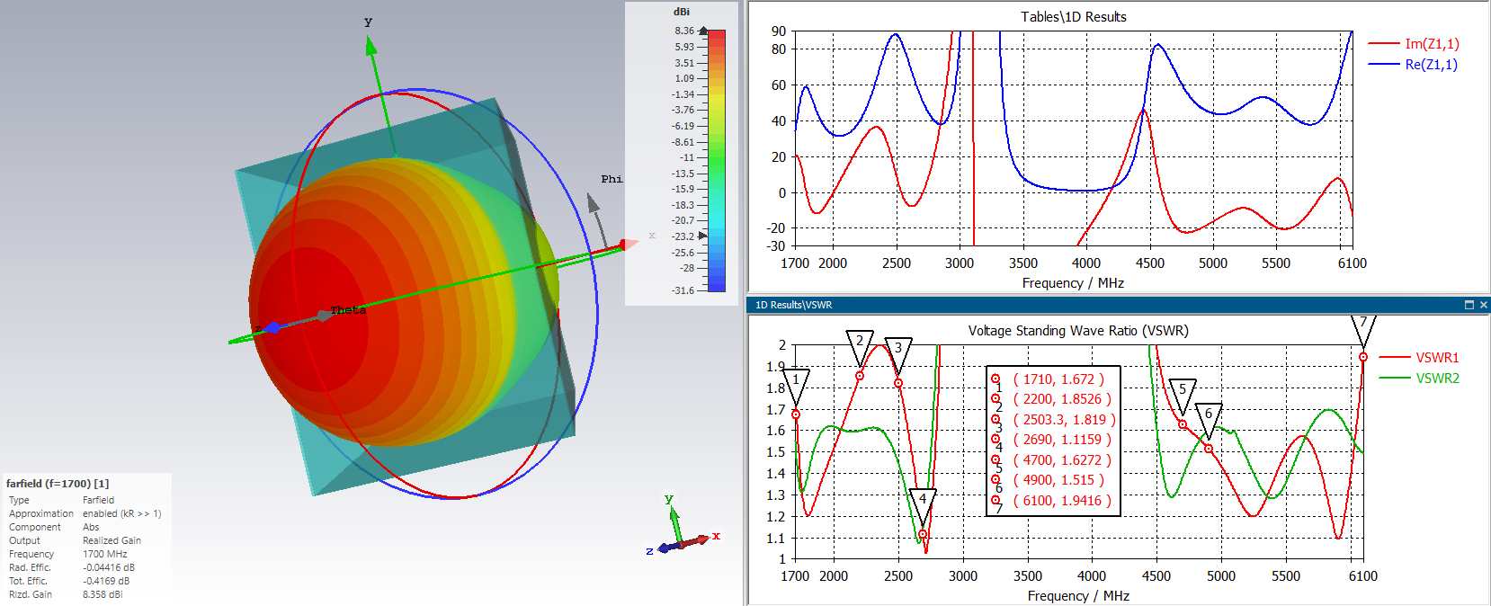Select the VSWR2 legend entry
The width and height of the screenshot is (1491, 606).
pyautogui.click(x=1420, y=378)
